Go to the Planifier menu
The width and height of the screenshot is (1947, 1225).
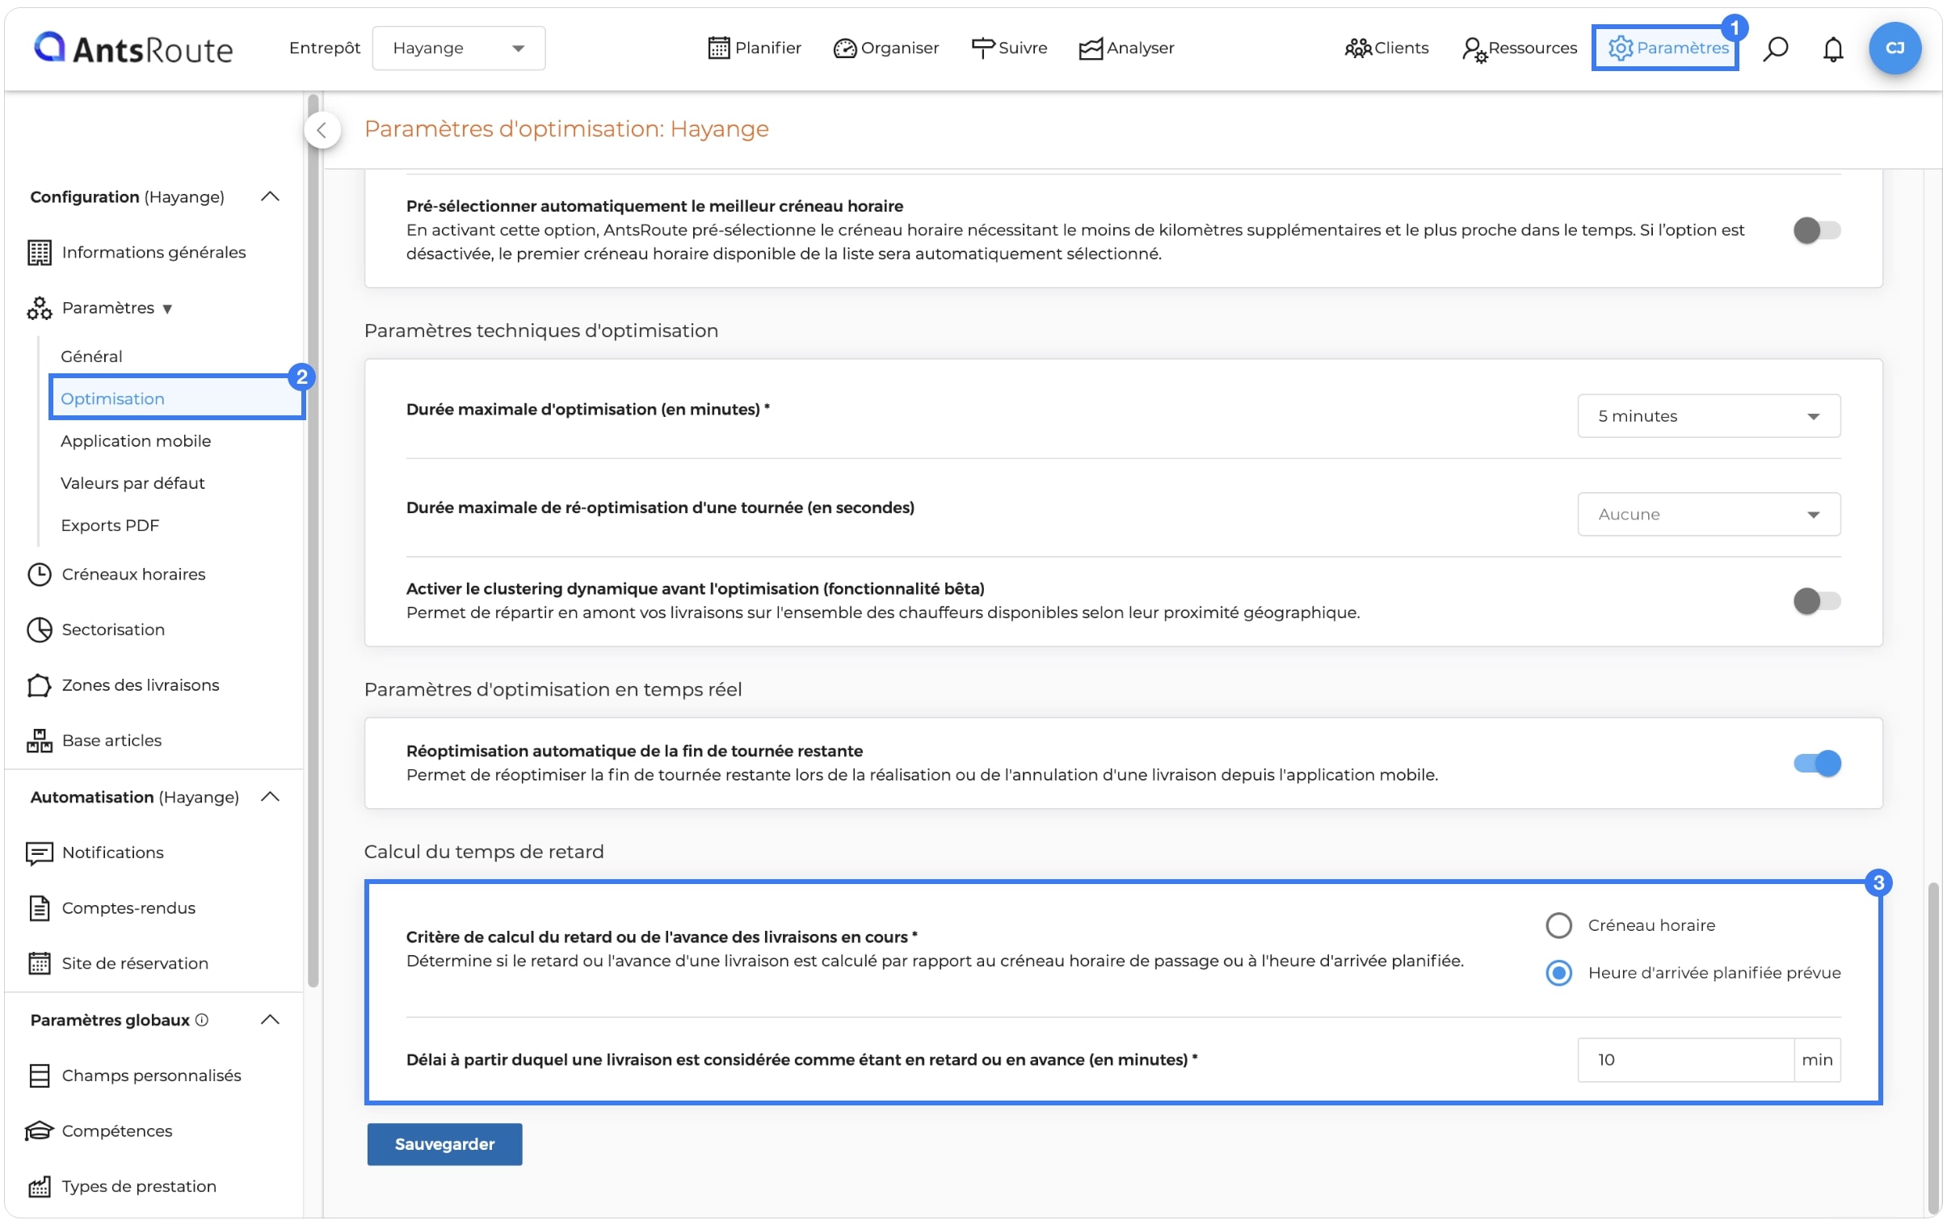tap(754, 48)
